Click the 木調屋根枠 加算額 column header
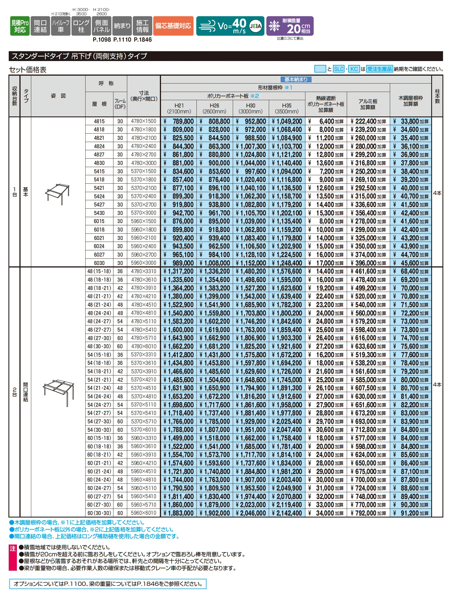 [x=411, y=100]
